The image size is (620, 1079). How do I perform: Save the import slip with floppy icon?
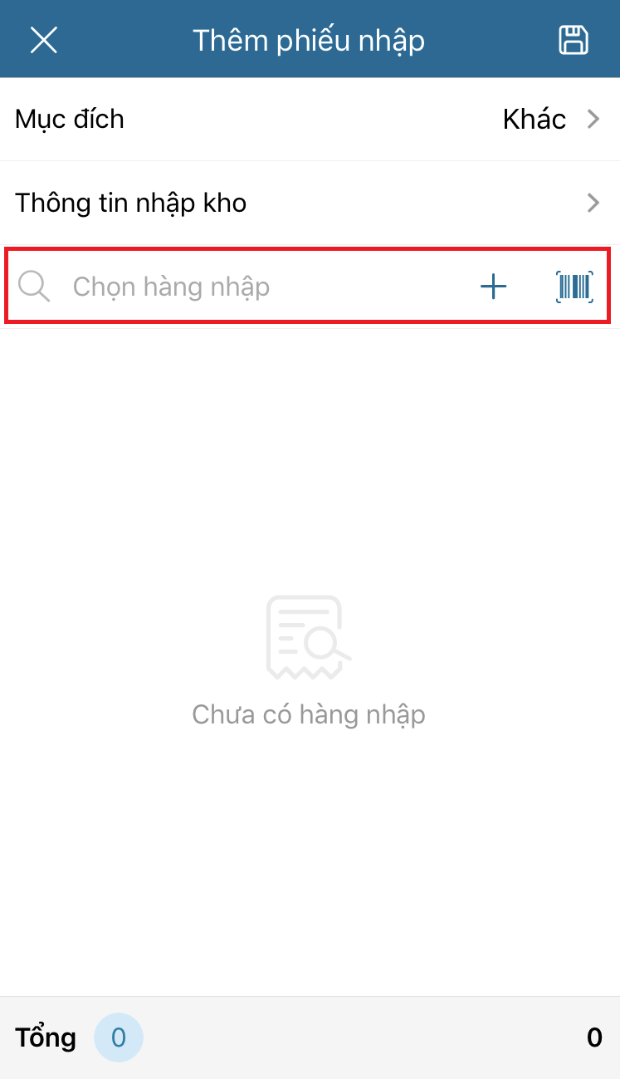[573, 40]
